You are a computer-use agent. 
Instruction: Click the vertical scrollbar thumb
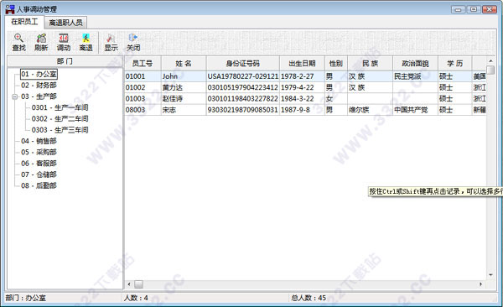[x=490, y=70]
